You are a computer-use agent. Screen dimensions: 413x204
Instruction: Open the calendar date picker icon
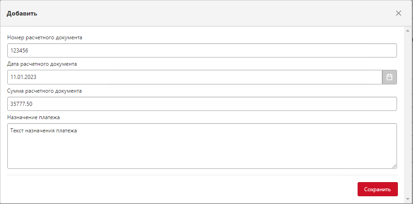[x=389, y=77]
